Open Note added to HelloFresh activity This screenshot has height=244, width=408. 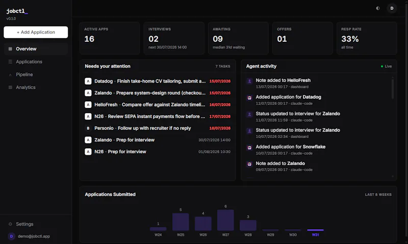tap(317, 83)
